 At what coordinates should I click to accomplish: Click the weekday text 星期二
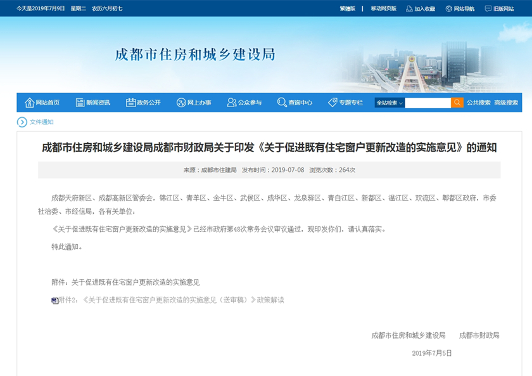(x=78, y=8)
